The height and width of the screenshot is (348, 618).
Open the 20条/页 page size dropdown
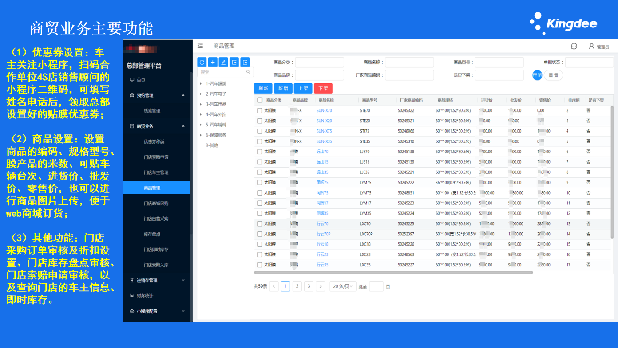pyautogui.click(x=343, y=286)
